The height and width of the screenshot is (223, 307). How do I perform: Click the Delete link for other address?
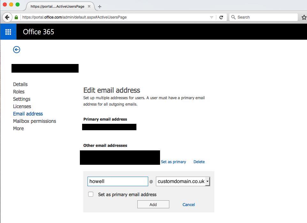click(199, 162)
